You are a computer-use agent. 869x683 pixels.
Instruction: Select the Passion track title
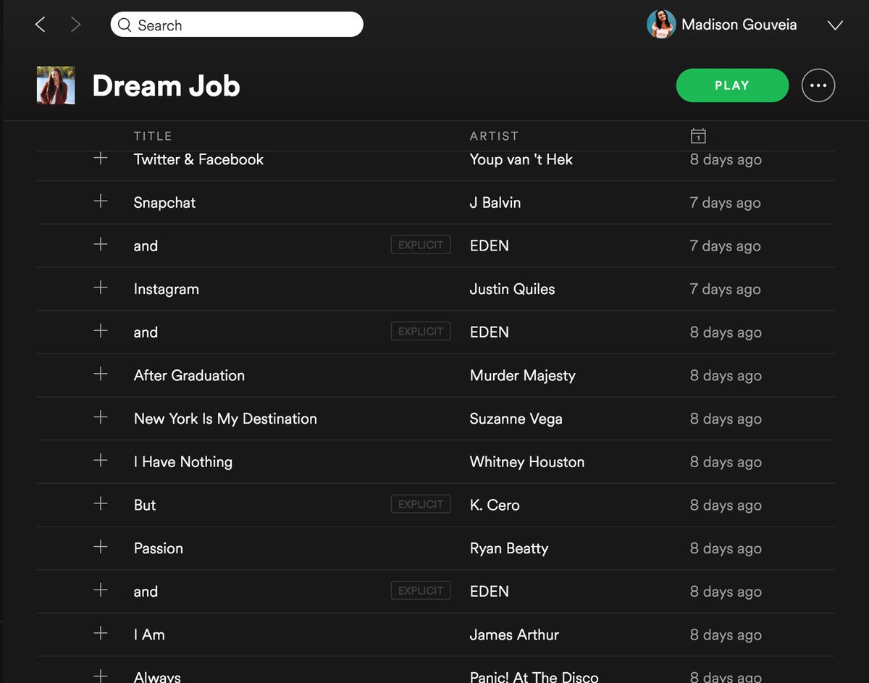pyautogui.click(x=158, y=548)
